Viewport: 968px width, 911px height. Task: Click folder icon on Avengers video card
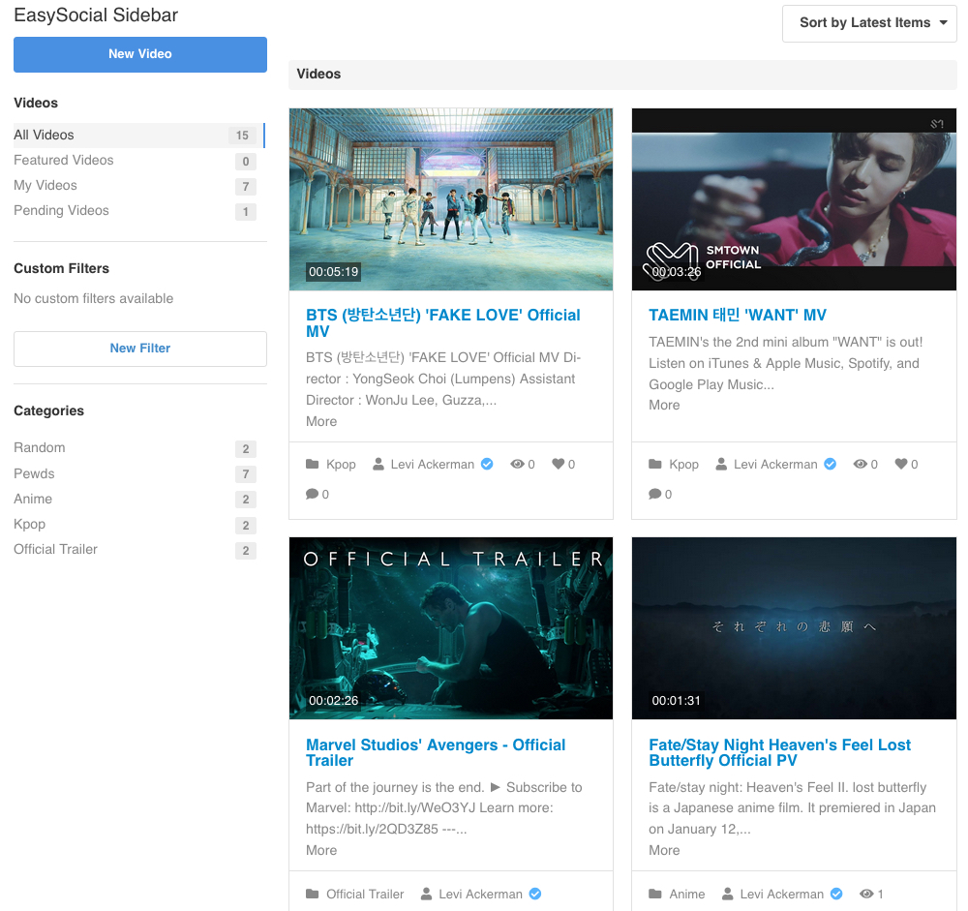pyautogui.click(x=313, y=894)
